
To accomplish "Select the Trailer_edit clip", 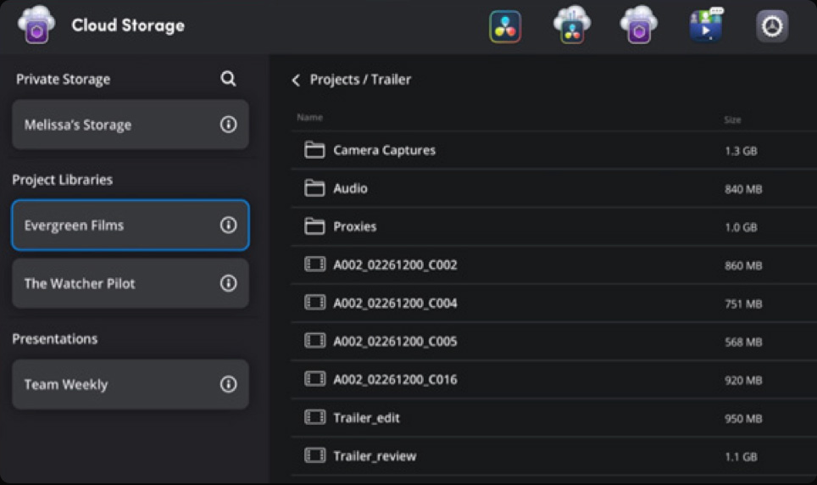I will tap(366, 417).
